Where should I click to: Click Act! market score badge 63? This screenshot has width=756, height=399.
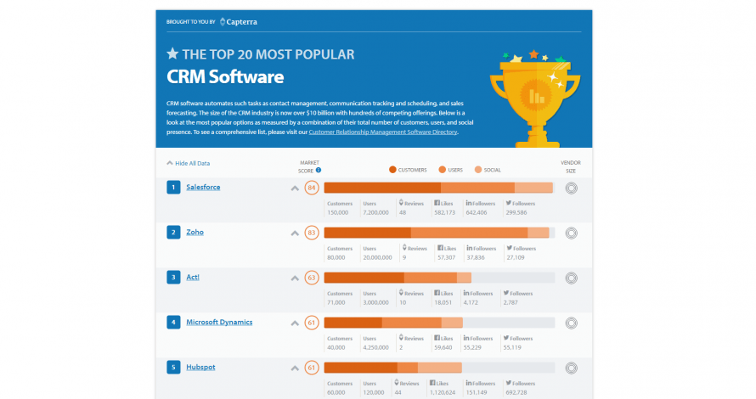312,278
